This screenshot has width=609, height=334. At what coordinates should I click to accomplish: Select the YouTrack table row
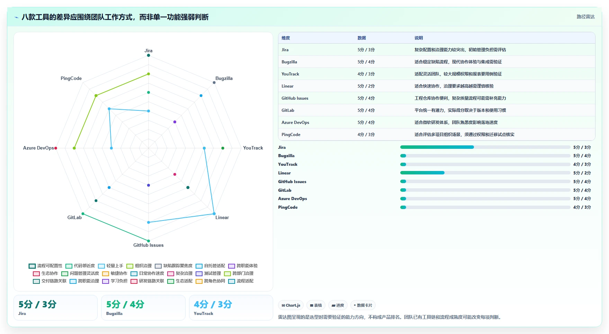point(437,74)
